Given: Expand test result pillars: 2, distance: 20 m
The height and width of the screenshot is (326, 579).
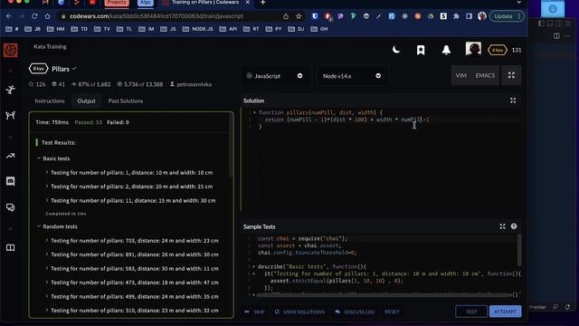Looking at the screenshot, I should (128, 187).
